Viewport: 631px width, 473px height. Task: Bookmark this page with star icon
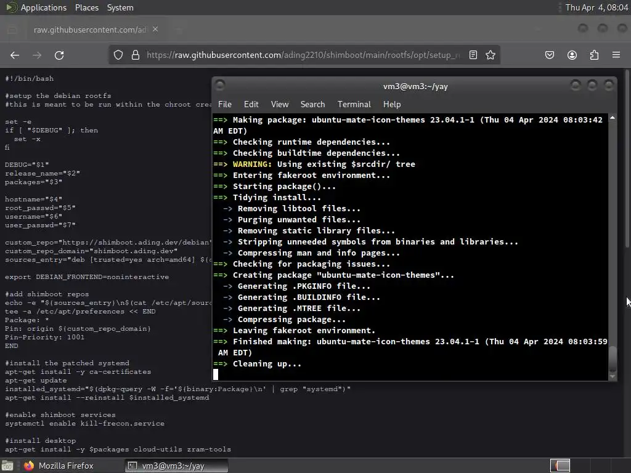(x=490, y=55)
